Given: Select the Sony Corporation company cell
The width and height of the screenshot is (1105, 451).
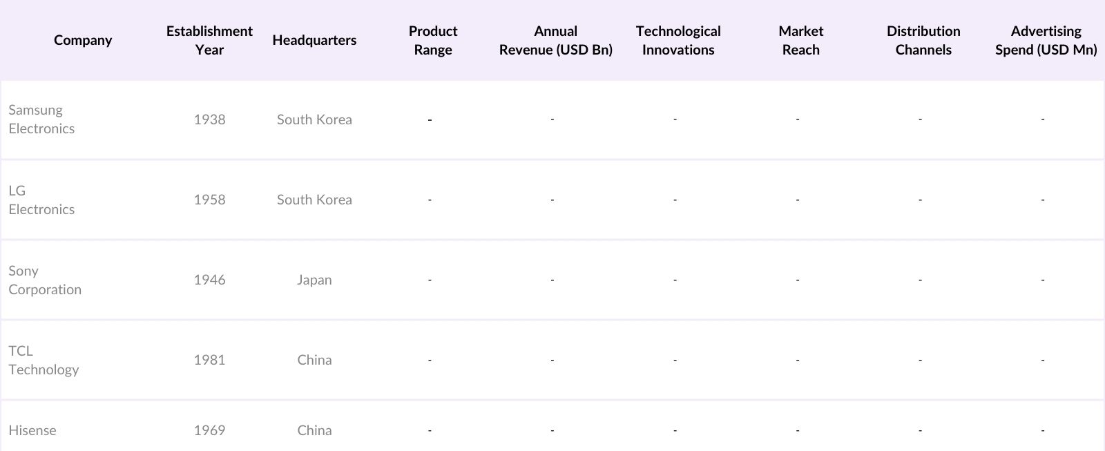Looking at the screenshot, I should (45, 280).
